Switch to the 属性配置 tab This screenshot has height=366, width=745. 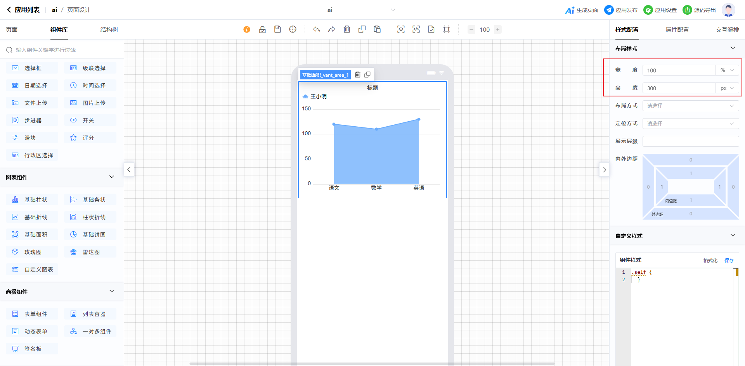coord(677,30)
